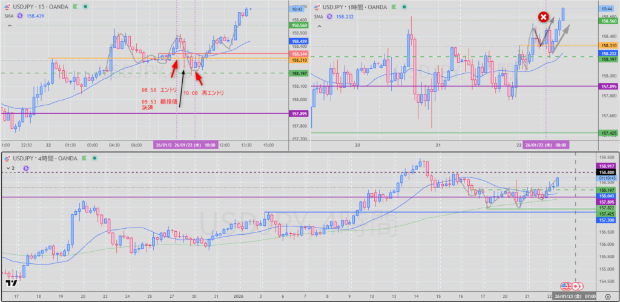The image size is (620, 302).
Task: Click the TradingView logo in the 4-hour chart
Action: [x=11, y=283]
